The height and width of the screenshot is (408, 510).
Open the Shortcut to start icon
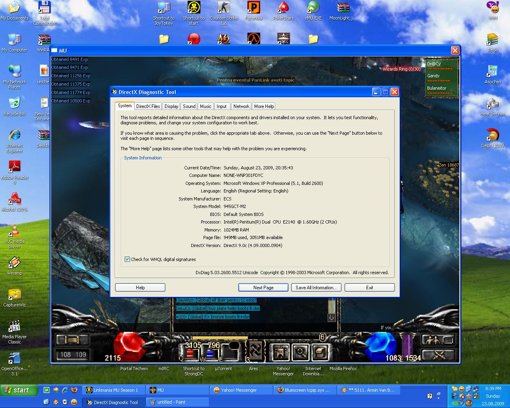[194, 13]
